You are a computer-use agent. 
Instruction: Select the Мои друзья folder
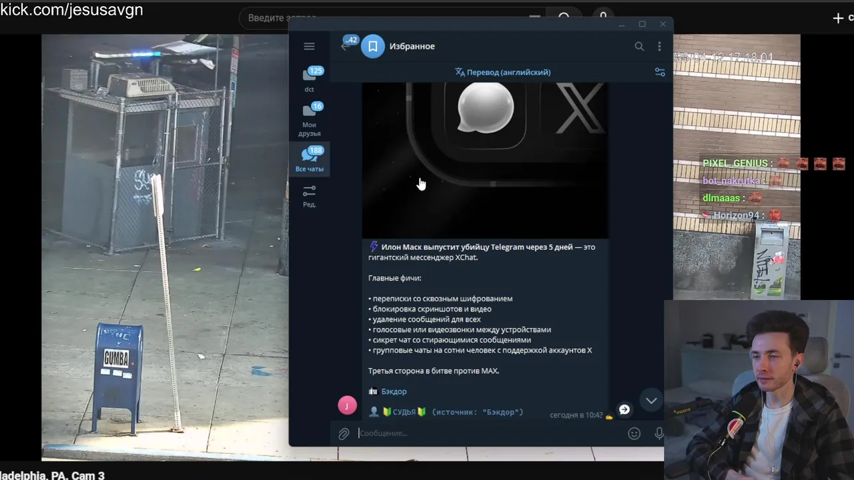pyautogui.click(x=310, y=120)
